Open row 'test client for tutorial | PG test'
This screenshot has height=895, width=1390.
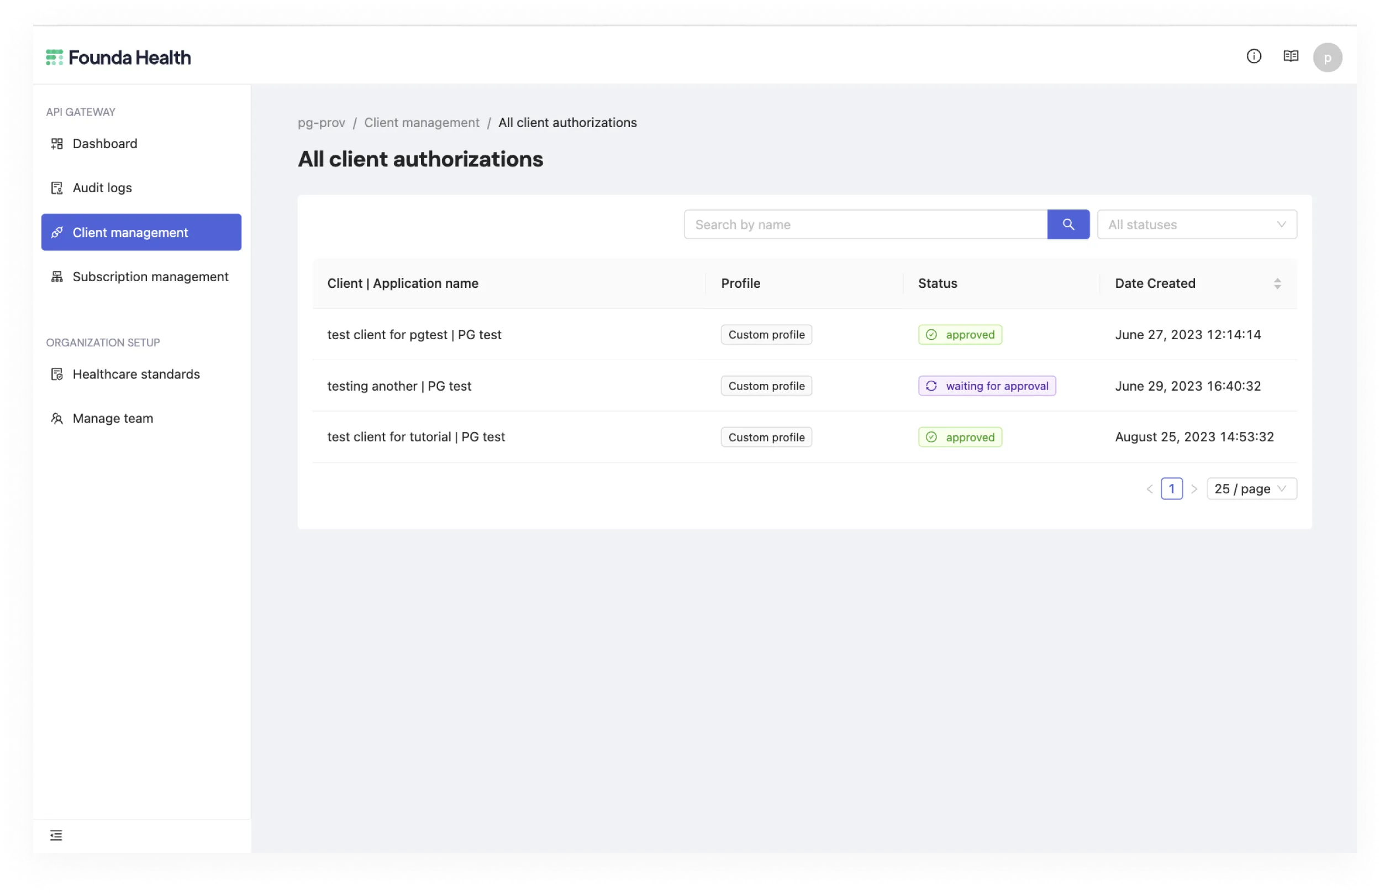804,437
